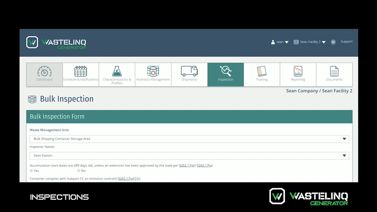This screenshot has height=212, width=377.
Task: Open the Support link
Action: pyautogui.click(x=346, y=42)
